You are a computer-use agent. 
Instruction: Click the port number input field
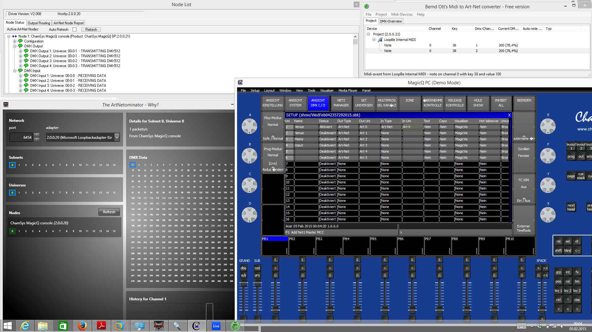click(x=21, y=137)
